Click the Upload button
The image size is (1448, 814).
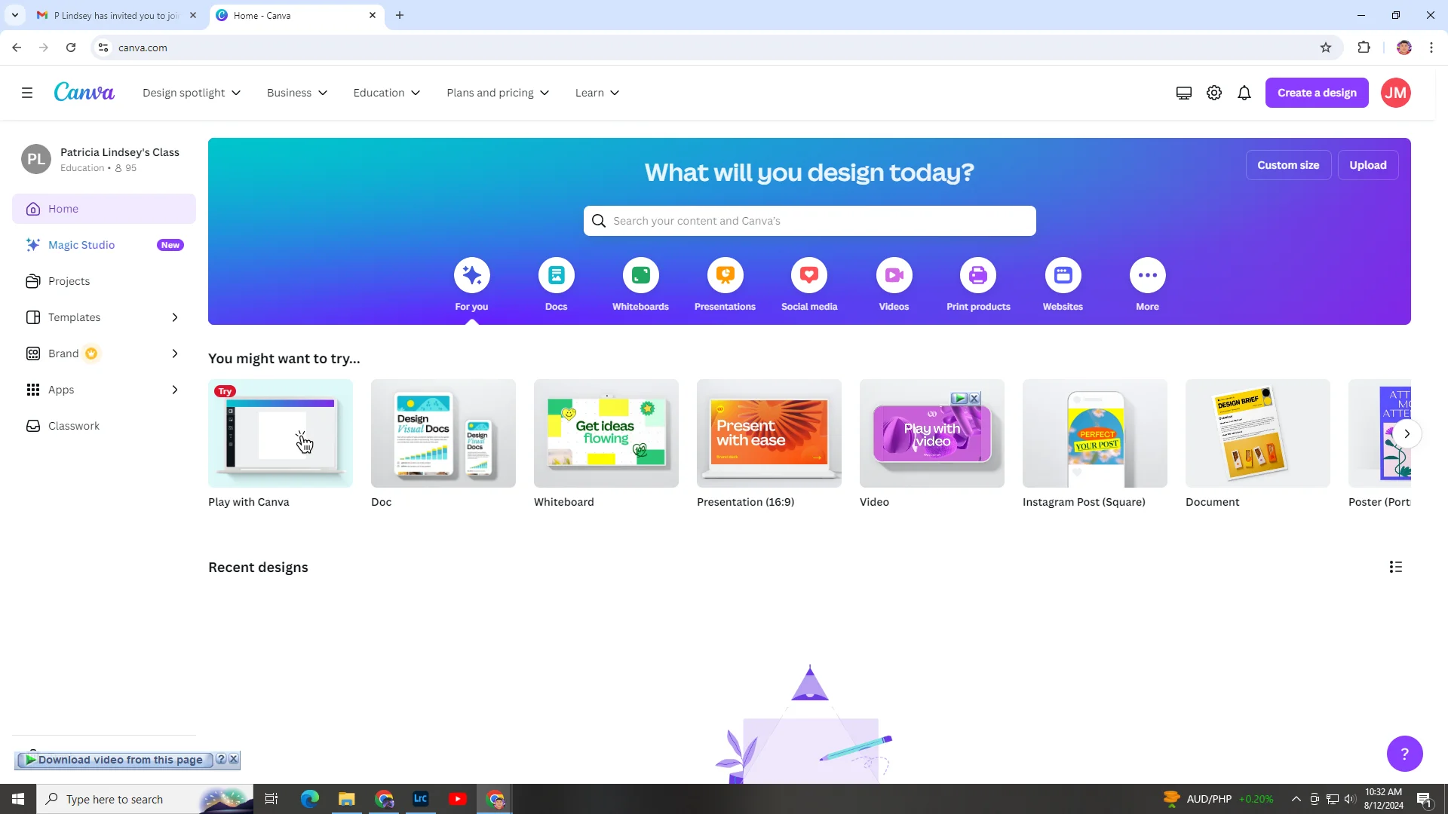tap(1368, 165)
